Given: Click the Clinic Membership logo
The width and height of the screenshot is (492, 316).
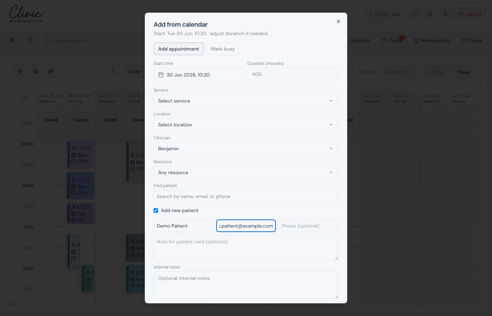Looking at the screenshot, I should (26, 14).
